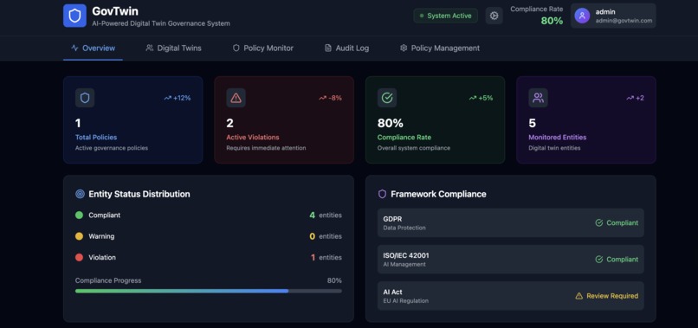The height and width of the screenshot is (328, 698).
Task: Go to the Policy Monitor tab
Action: coord(263,48)
